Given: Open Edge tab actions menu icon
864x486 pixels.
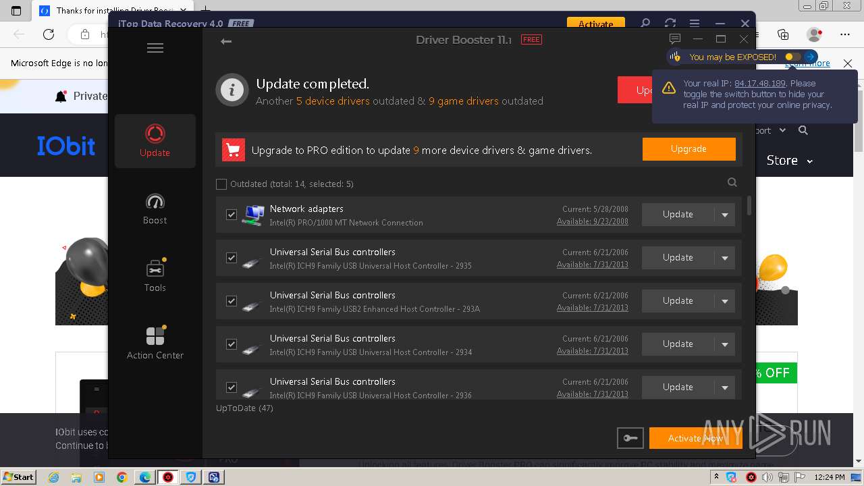Looking at the screenshot, I should 16,11.
